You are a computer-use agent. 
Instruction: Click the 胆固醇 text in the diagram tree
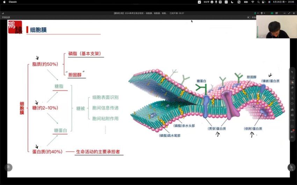click(75, 75)
